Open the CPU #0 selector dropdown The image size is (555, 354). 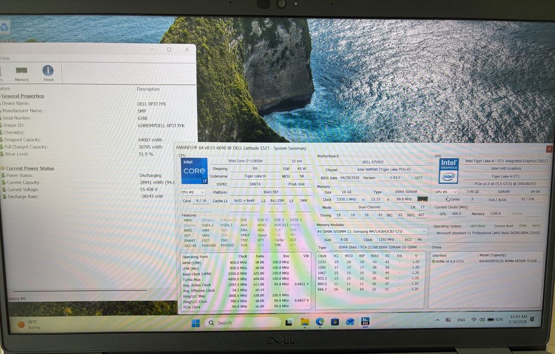(192, 192)
